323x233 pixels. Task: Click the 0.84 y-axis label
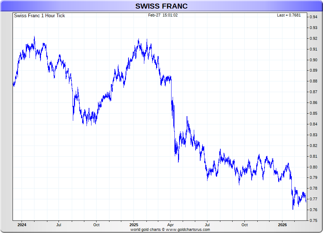click(x=314, y=124)
